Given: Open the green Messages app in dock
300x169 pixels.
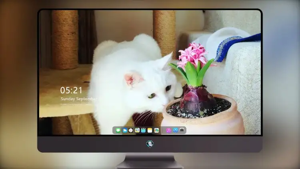Looking at the screenshot, I should point(118,130).
